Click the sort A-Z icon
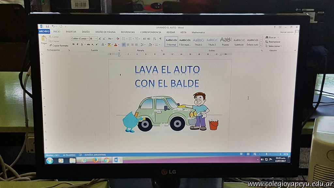This screenshot has height=188, width=334. click(x=155, y=39)
